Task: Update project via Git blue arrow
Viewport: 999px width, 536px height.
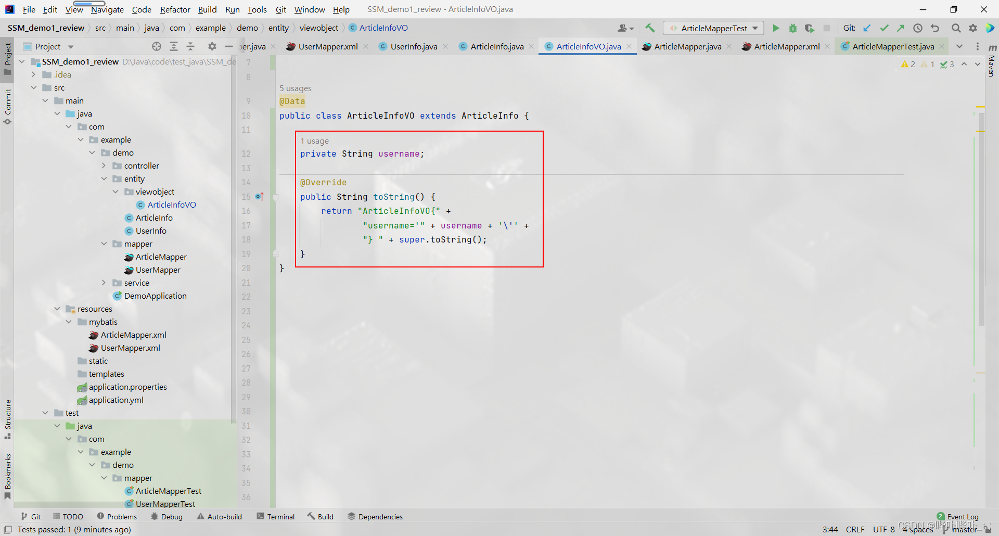Action: 867,28
